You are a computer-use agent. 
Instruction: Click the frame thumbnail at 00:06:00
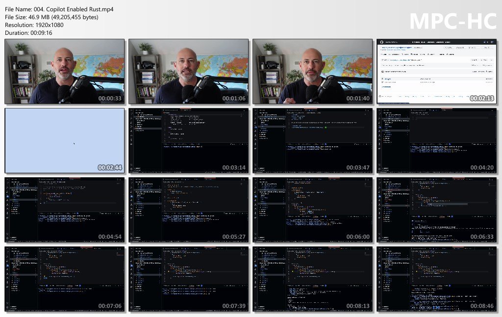[312, 210]
